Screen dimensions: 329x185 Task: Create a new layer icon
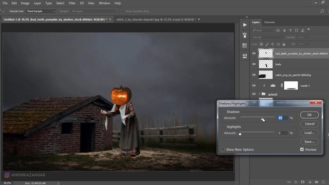click(323, 182)
